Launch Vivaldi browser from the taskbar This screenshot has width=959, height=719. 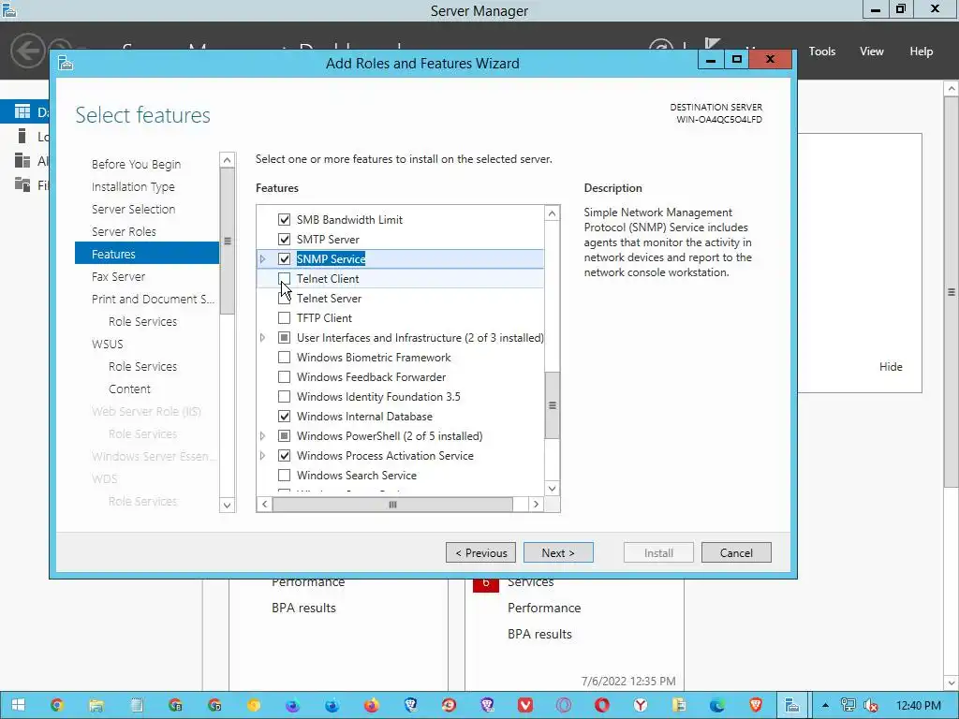click(524, 705)
